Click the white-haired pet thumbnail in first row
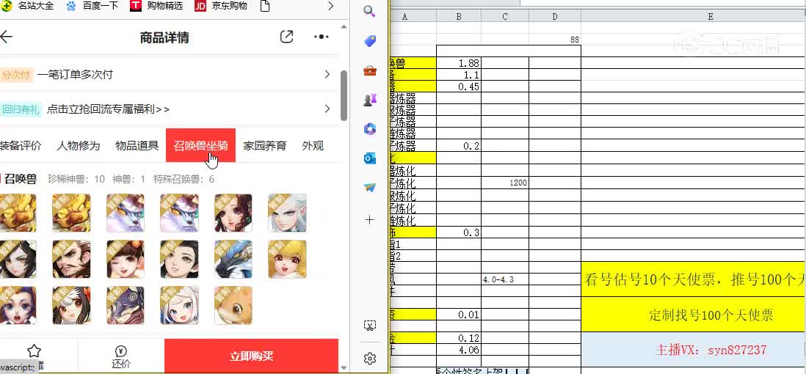Viewport: 806px width, 374px height. click(x=287, y=213)
